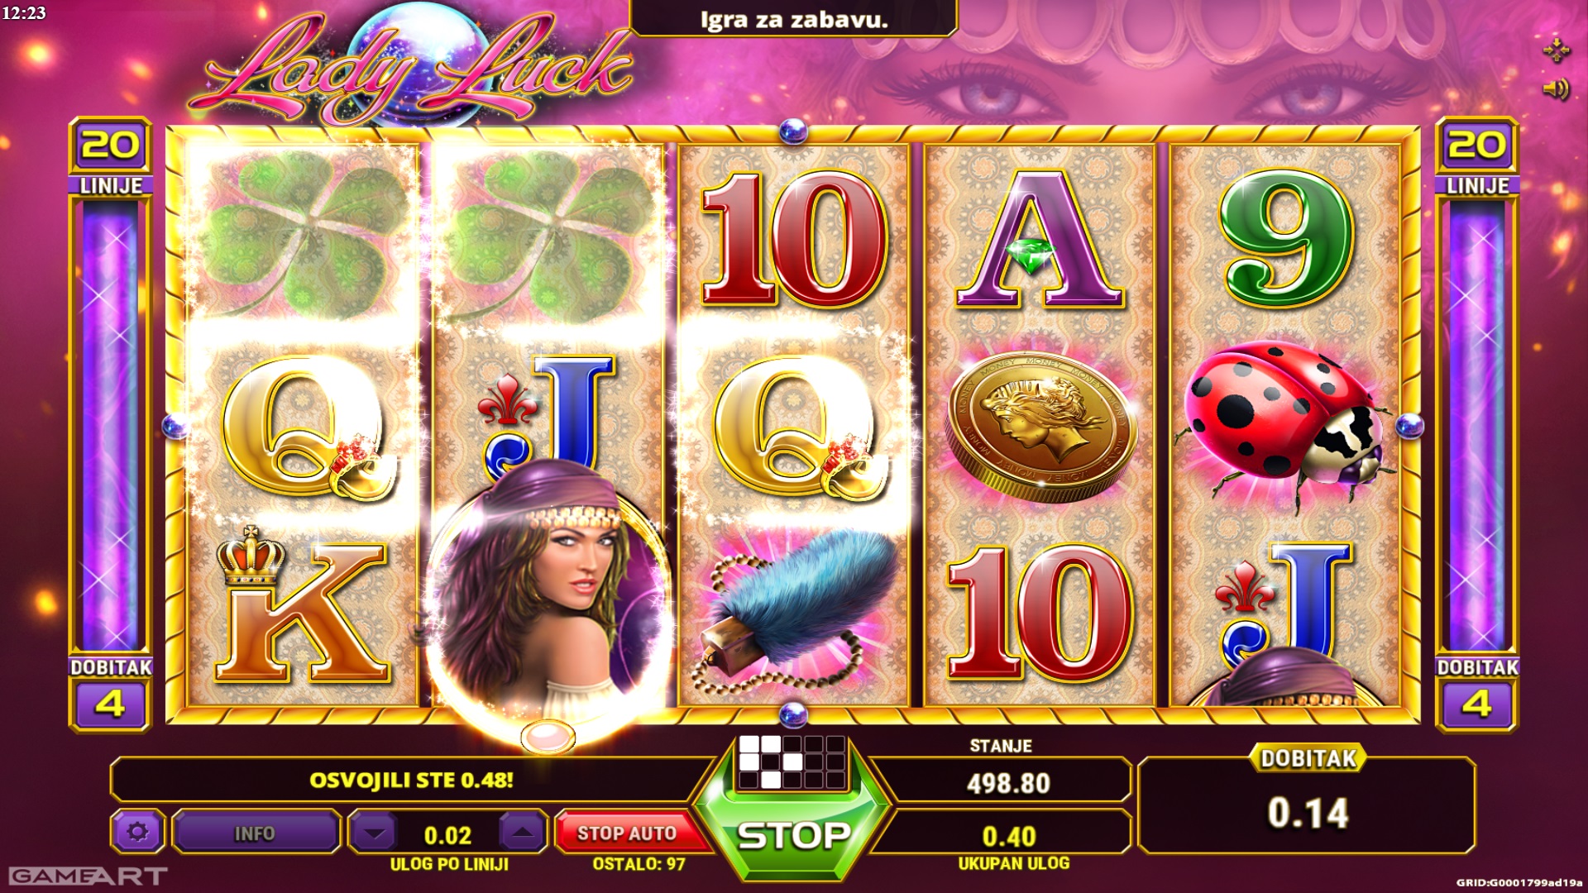Toggle fullscreen with the arrows icon

[x=1555, y=50]
